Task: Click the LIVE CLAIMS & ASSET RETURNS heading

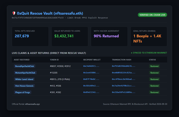Action: [x=49, y=53]
